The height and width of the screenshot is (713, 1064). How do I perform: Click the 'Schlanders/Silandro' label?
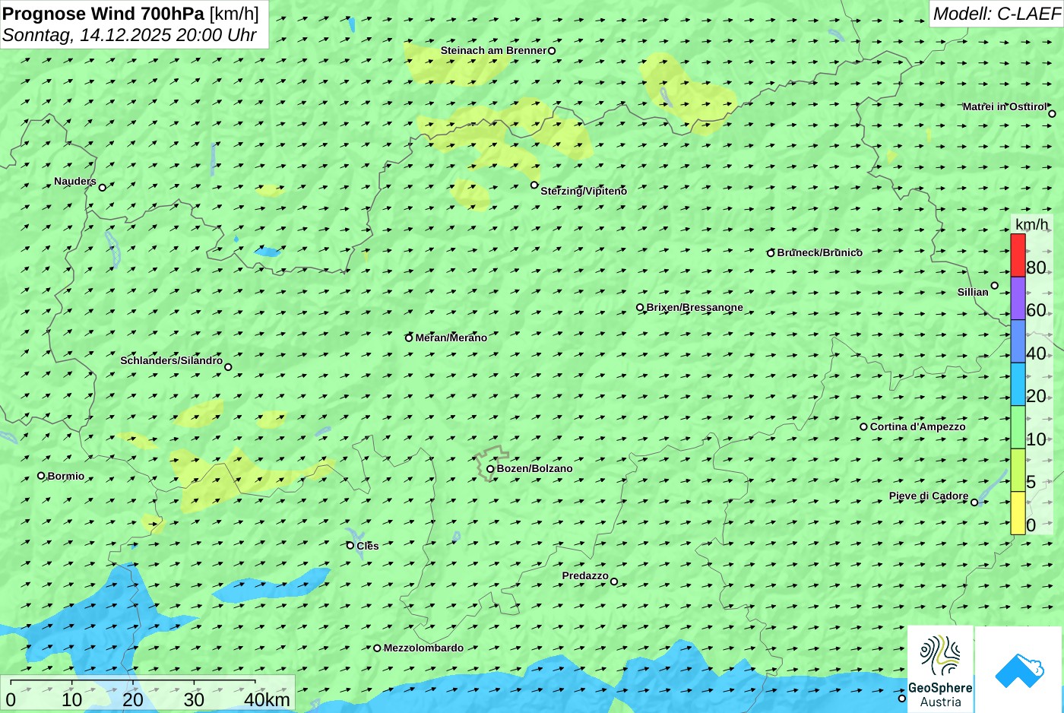point(171,360)
